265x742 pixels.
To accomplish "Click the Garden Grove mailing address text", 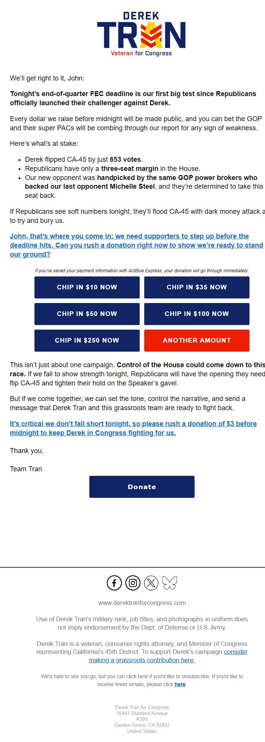I will [142, 725].
